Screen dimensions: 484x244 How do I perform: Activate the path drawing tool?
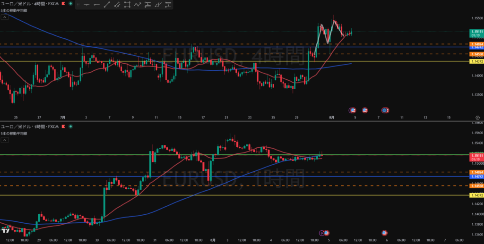point(138,5)
